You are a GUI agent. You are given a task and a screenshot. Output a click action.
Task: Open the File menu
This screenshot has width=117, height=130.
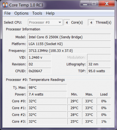point(7,13)
